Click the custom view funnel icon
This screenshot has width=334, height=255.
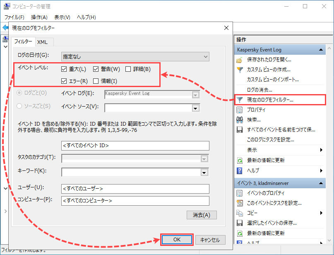[240, 70]
